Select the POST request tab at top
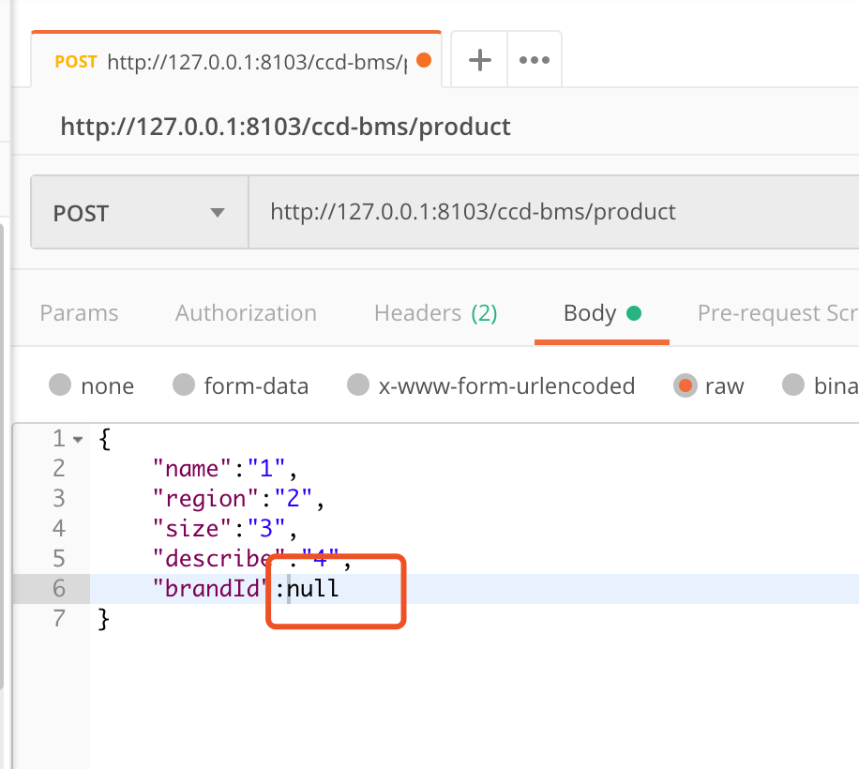The width and height of the screenshot is (859, 769). [236, 60]
